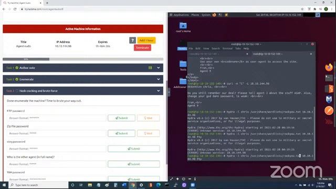Open the Applications menu

[x=181, y=15]
